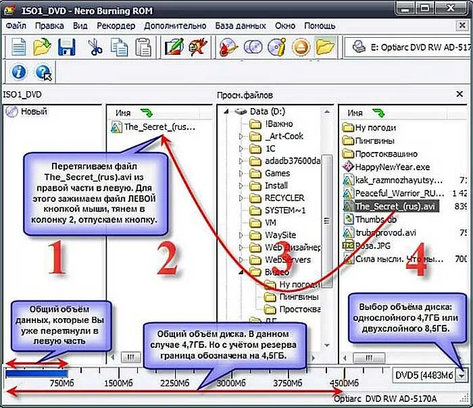
Task: Click the file list horizontal scrollbar thumb
Action: click(x=369, y=358)
